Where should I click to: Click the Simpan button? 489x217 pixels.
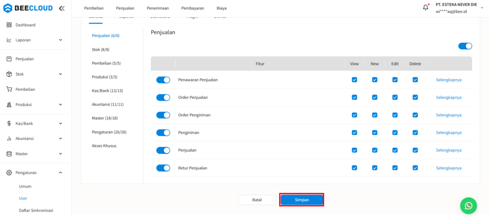click(x=302, y=200)
